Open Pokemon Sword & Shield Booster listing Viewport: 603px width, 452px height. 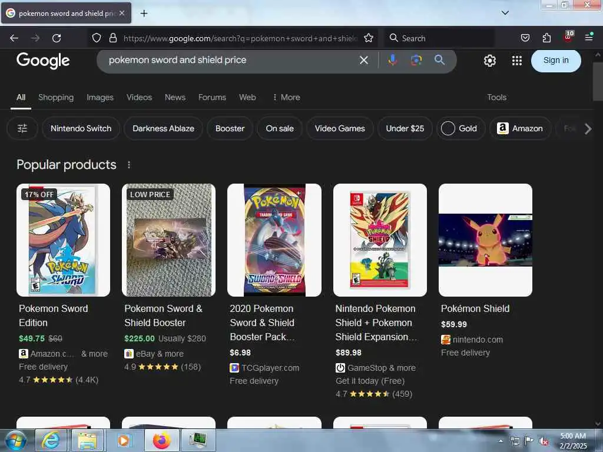click(163, 315)
